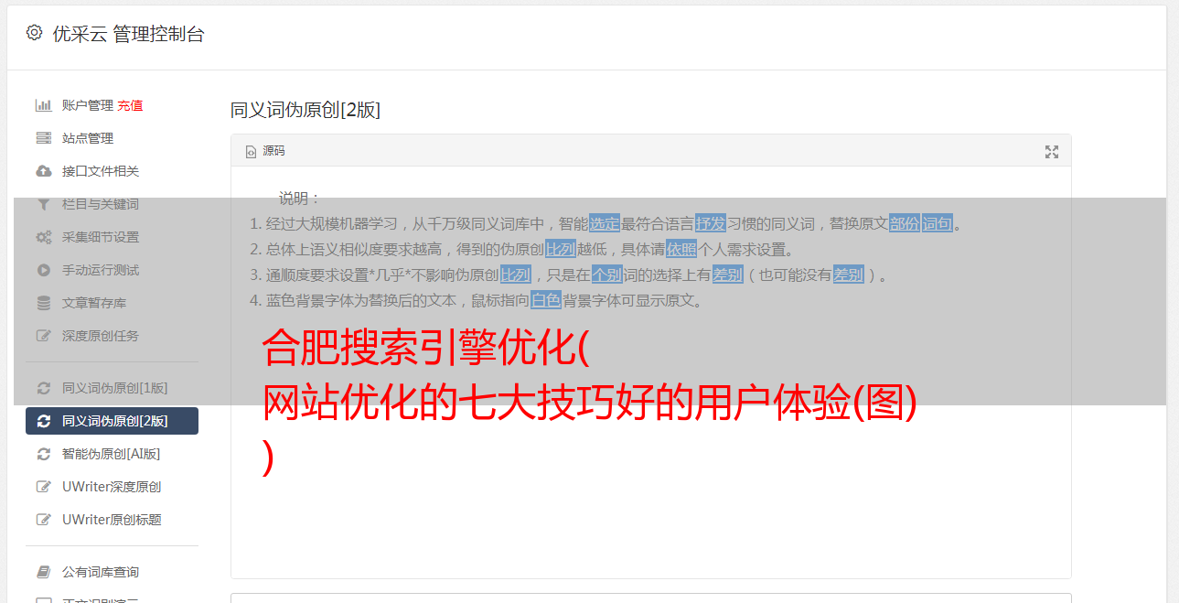Click the cloud upload icon for 接口文件相关

[x=43, y=171]
